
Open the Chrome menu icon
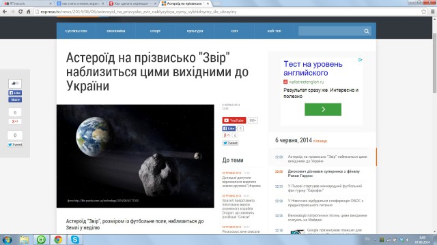coord(432,12)
